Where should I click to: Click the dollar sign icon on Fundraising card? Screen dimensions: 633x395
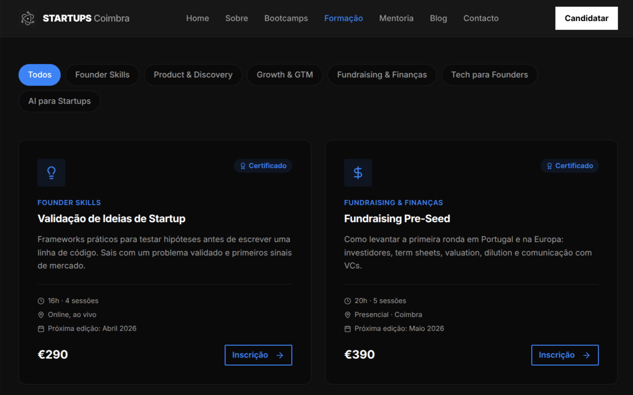358,173
